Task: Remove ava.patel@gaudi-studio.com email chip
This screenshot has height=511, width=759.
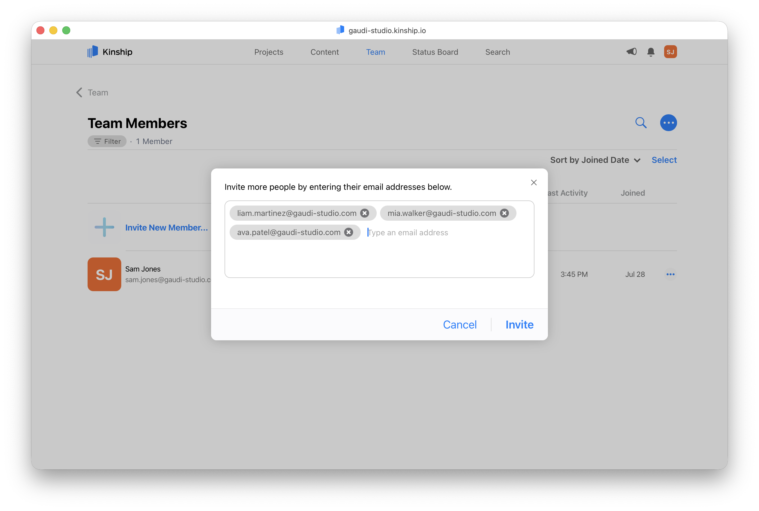Action: coord(349,232)
